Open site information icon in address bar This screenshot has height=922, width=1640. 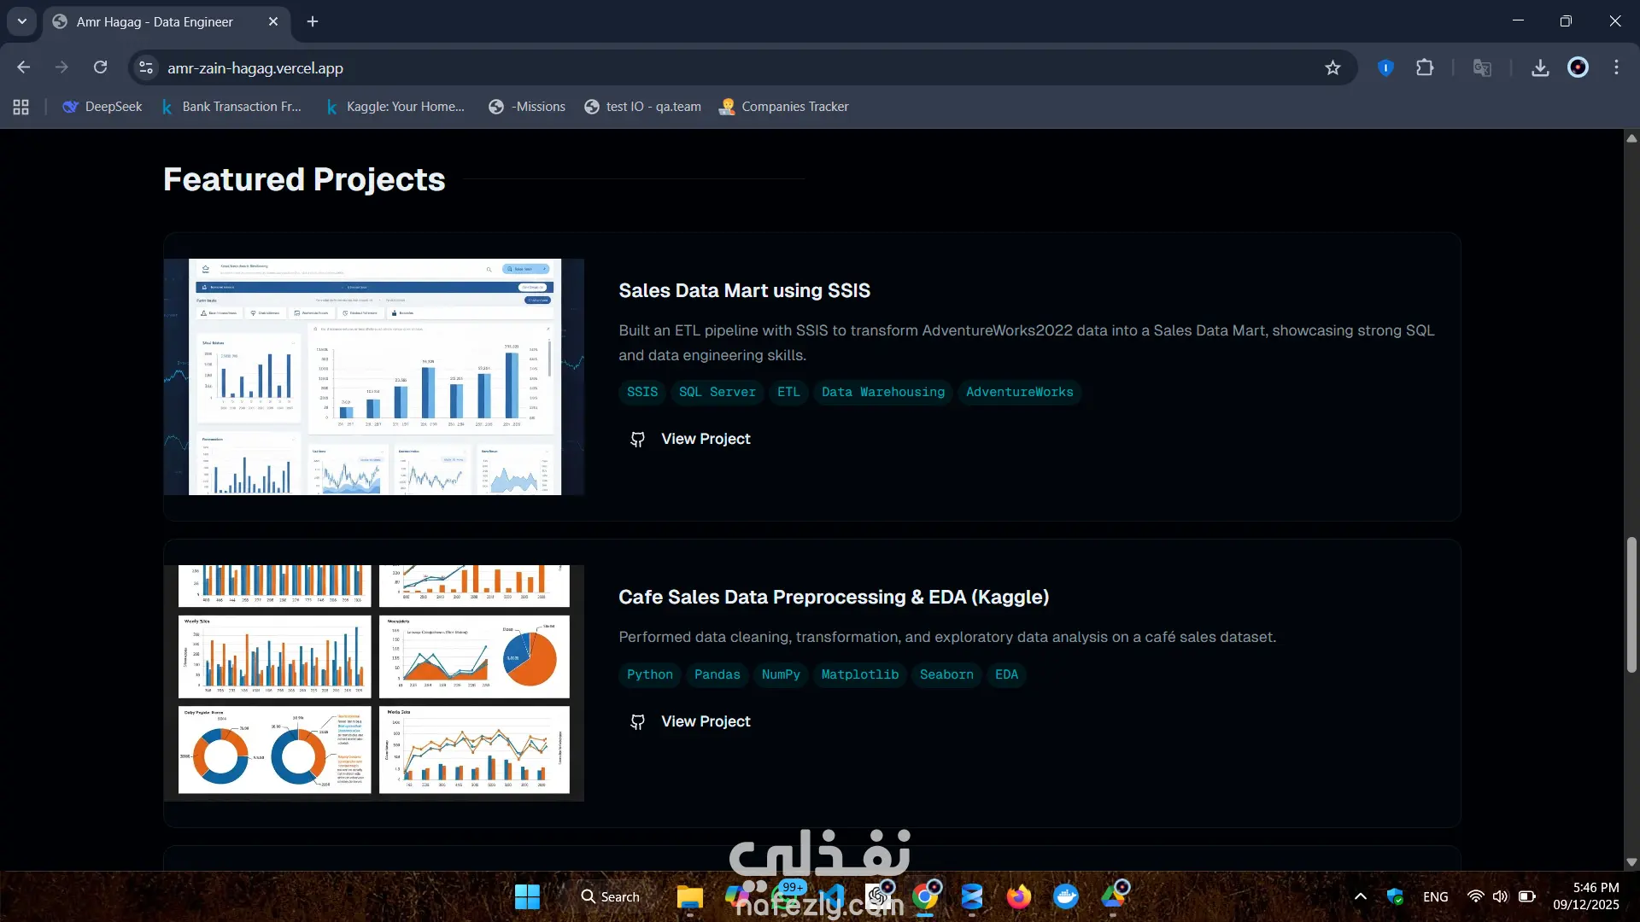pyautogui.click(x=146, y=67)
